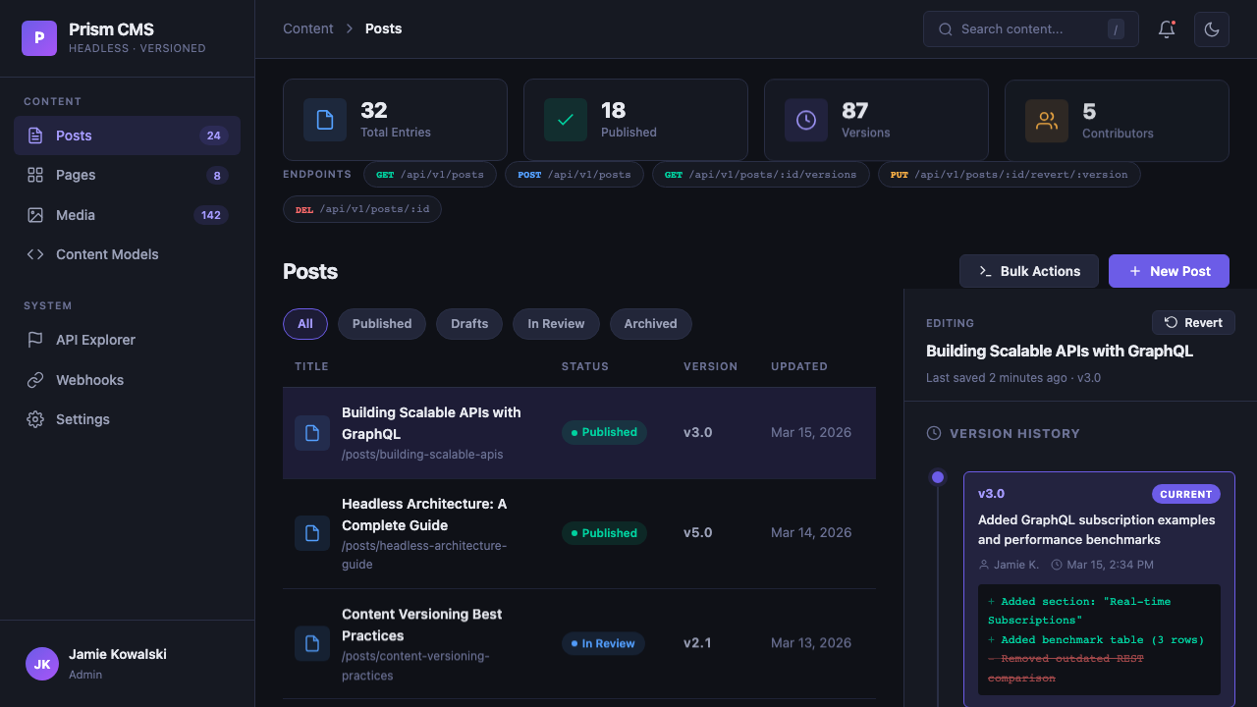Click the Headless Architecture post file icon
The image size is (1257, 707).
pyautogui.click(x=312, y=533)
